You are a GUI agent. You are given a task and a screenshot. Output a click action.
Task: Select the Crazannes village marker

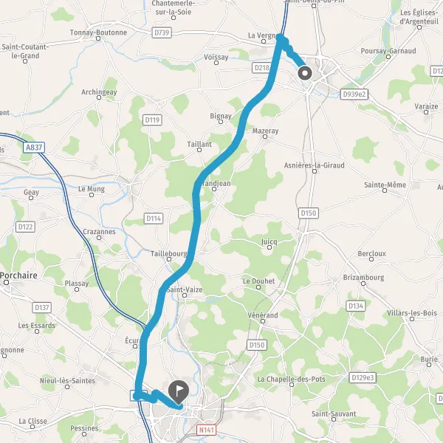click(x=99, y=238)
